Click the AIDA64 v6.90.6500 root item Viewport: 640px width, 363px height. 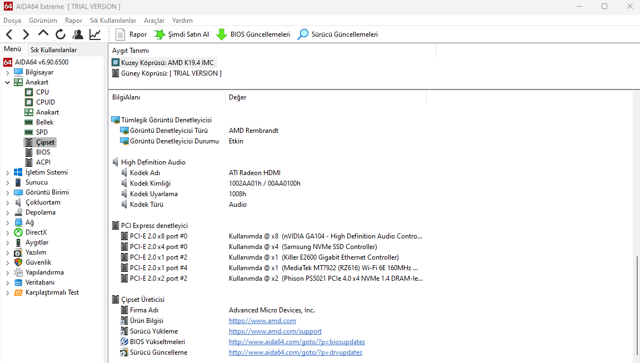click(x=36, y=62)
